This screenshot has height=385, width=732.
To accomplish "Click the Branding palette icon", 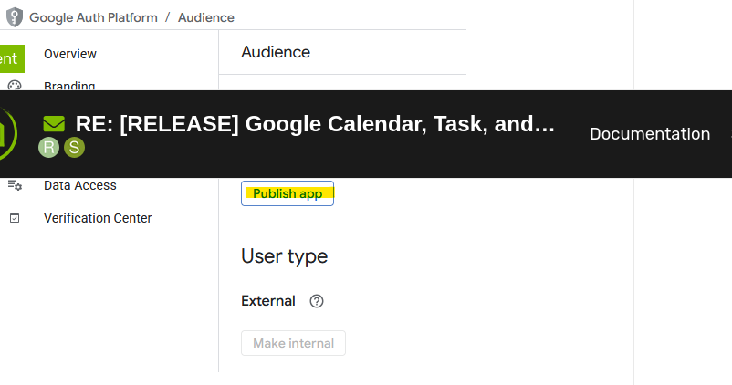I will pos(15,86).
